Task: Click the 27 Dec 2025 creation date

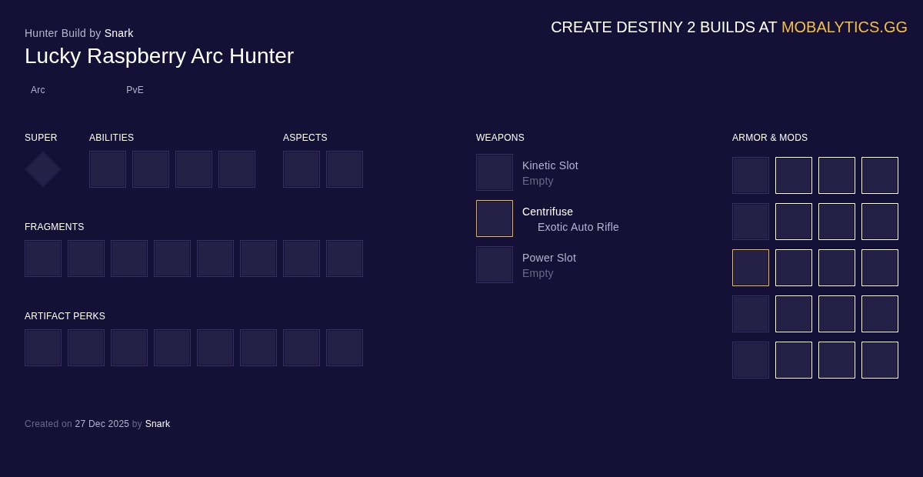Action: click(x=102, y=424)
